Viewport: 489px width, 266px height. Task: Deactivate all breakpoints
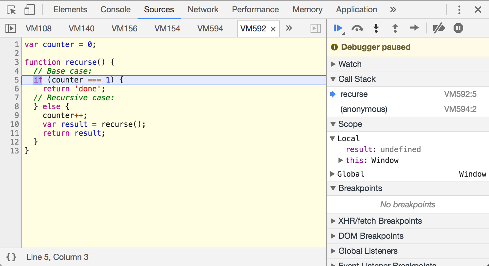(x=439, y=28)
